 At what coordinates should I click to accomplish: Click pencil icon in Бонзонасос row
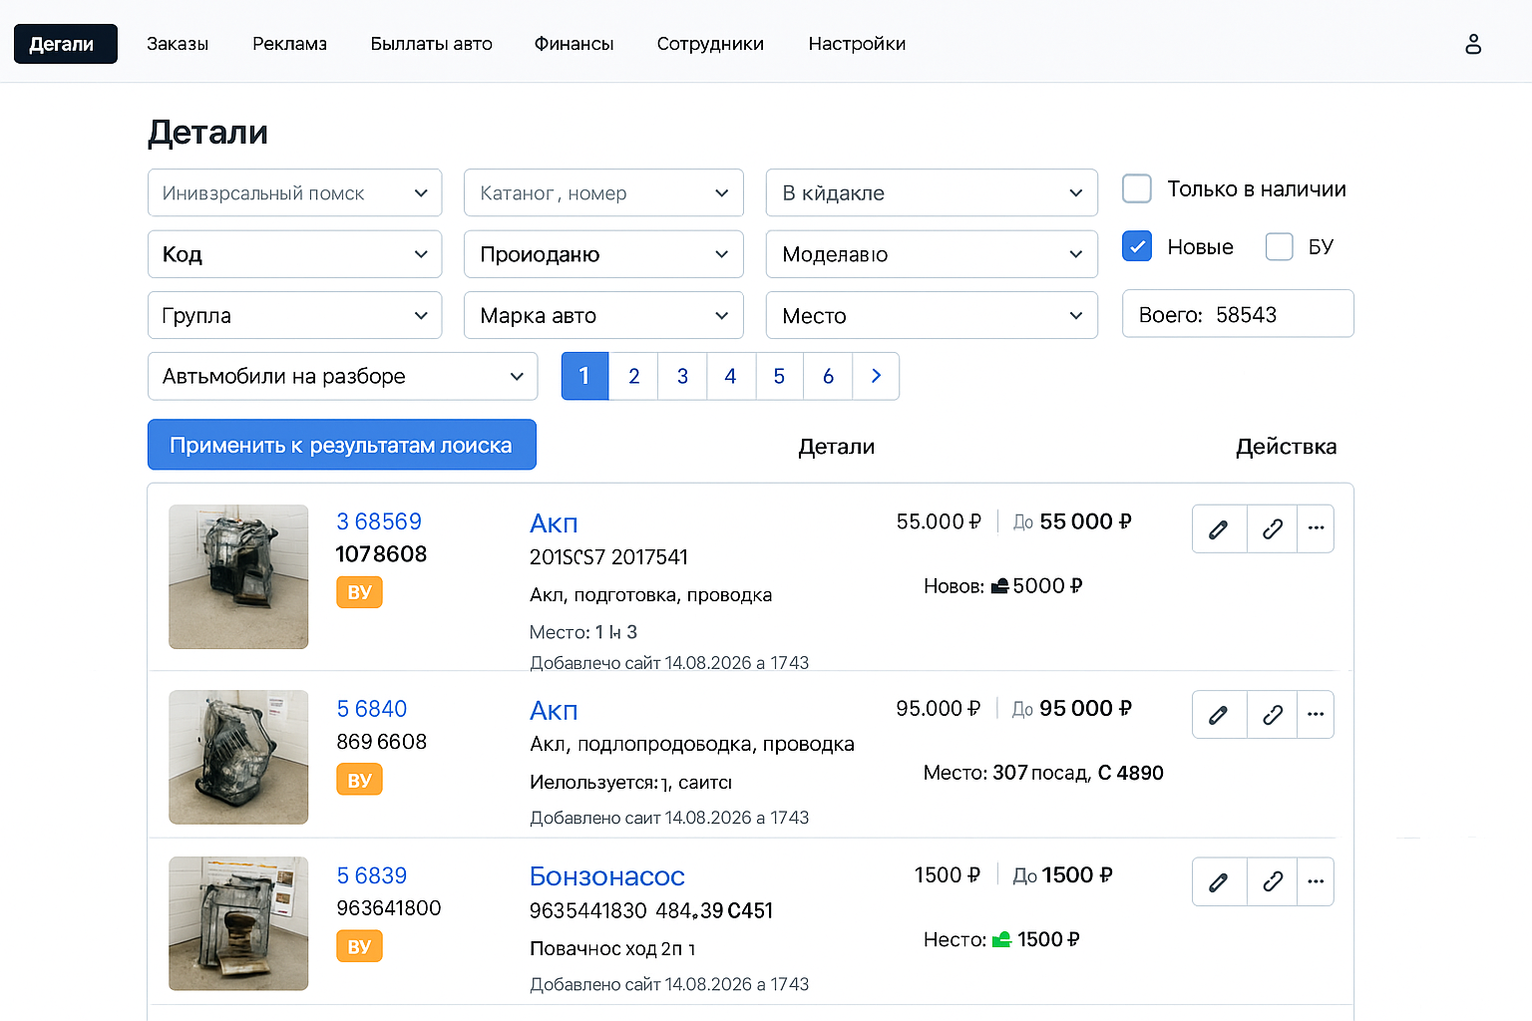(1219, 881)
